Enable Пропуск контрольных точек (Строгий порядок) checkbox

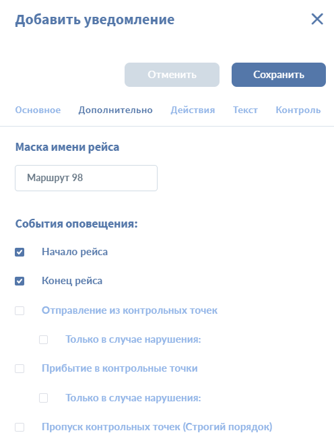click(20, 428)
